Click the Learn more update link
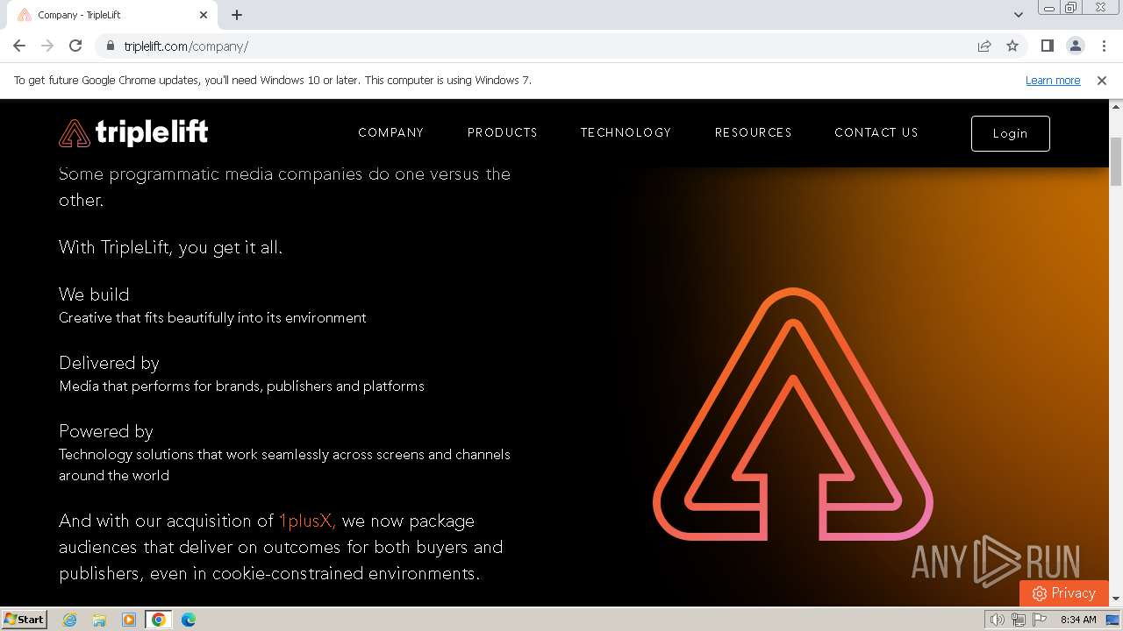 click(x=1053, y=81)
